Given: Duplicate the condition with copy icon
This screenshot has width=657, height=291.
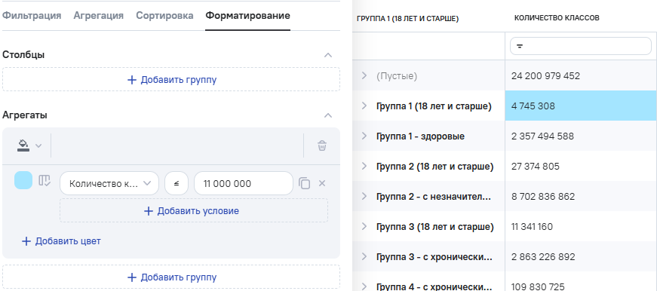Looking at the screenshot, I should pyautogui.click(x=304, y=183).
